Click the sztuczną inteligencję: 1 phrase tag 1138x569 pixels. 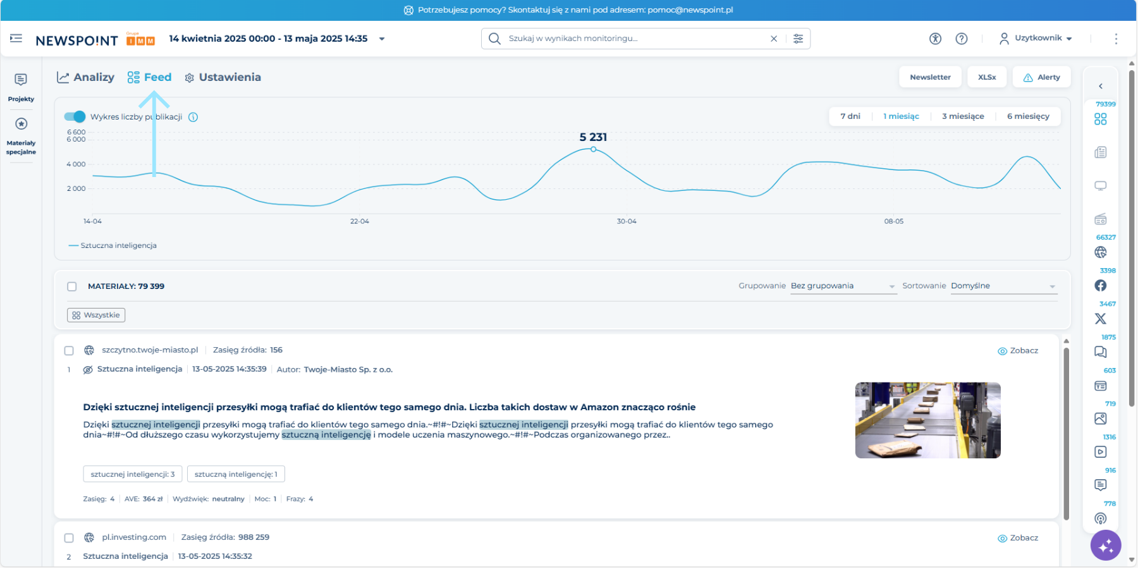(x=236, y=474)
